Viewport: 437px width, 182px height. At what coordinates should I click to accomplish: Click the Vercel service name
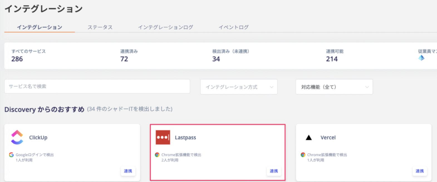pyautogui.click(x=328, y=137)
